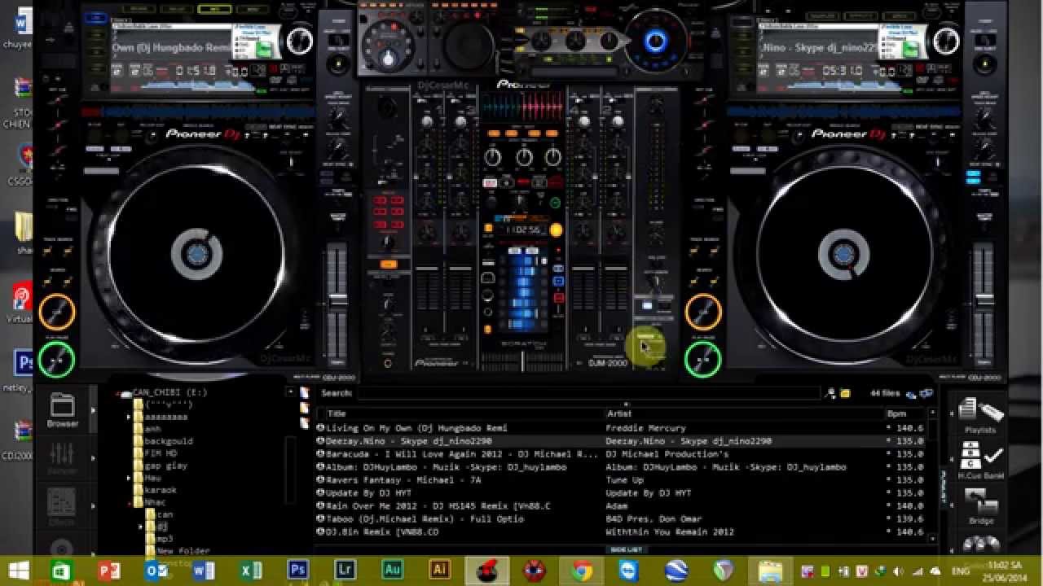The image size is (1043, 586).
Task: Click the search input field
Action: tap(588, 393)
